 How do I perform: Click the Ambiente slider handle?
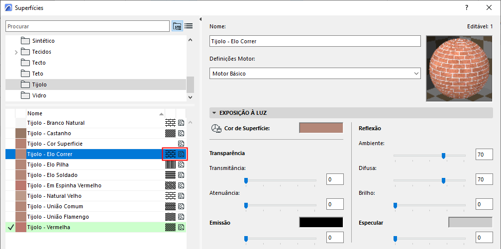(x=443, y=156)
